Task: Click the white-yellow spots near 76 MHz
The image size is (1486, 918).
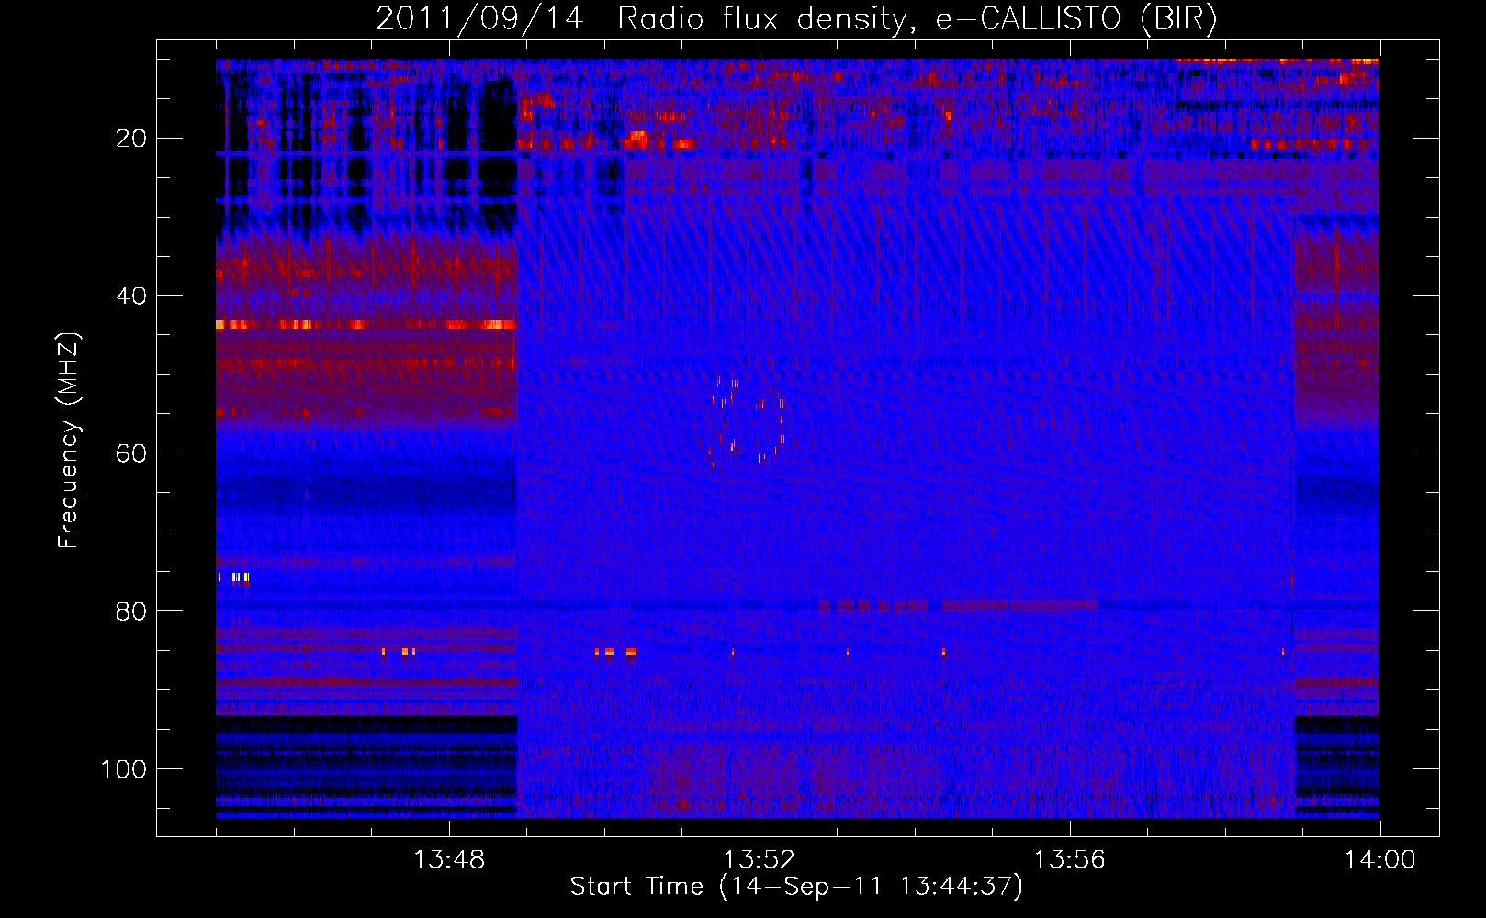Action: click(x=233, y=577)
